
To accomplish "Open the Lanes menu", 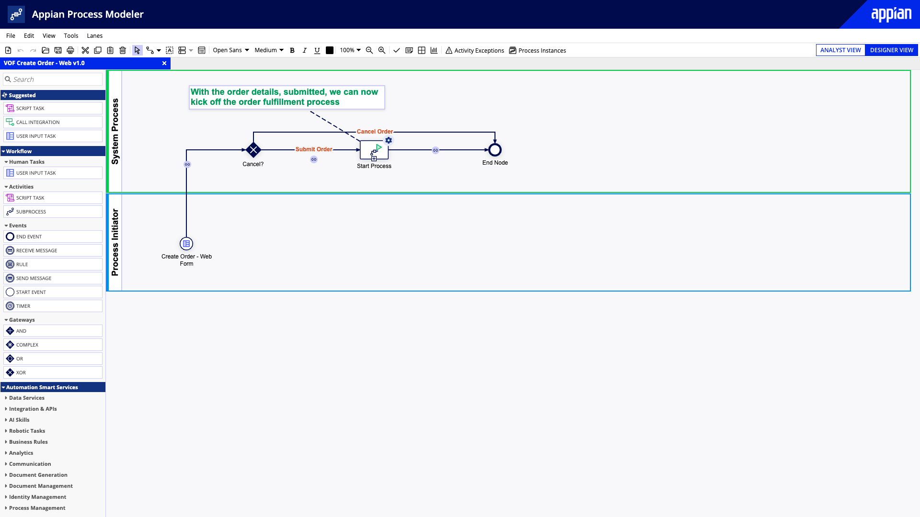I will pos(95,36).
